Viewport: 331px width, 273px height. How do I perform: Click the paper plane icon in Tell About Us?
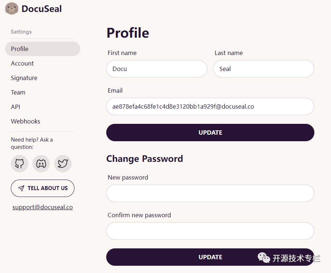coord(21,188)
